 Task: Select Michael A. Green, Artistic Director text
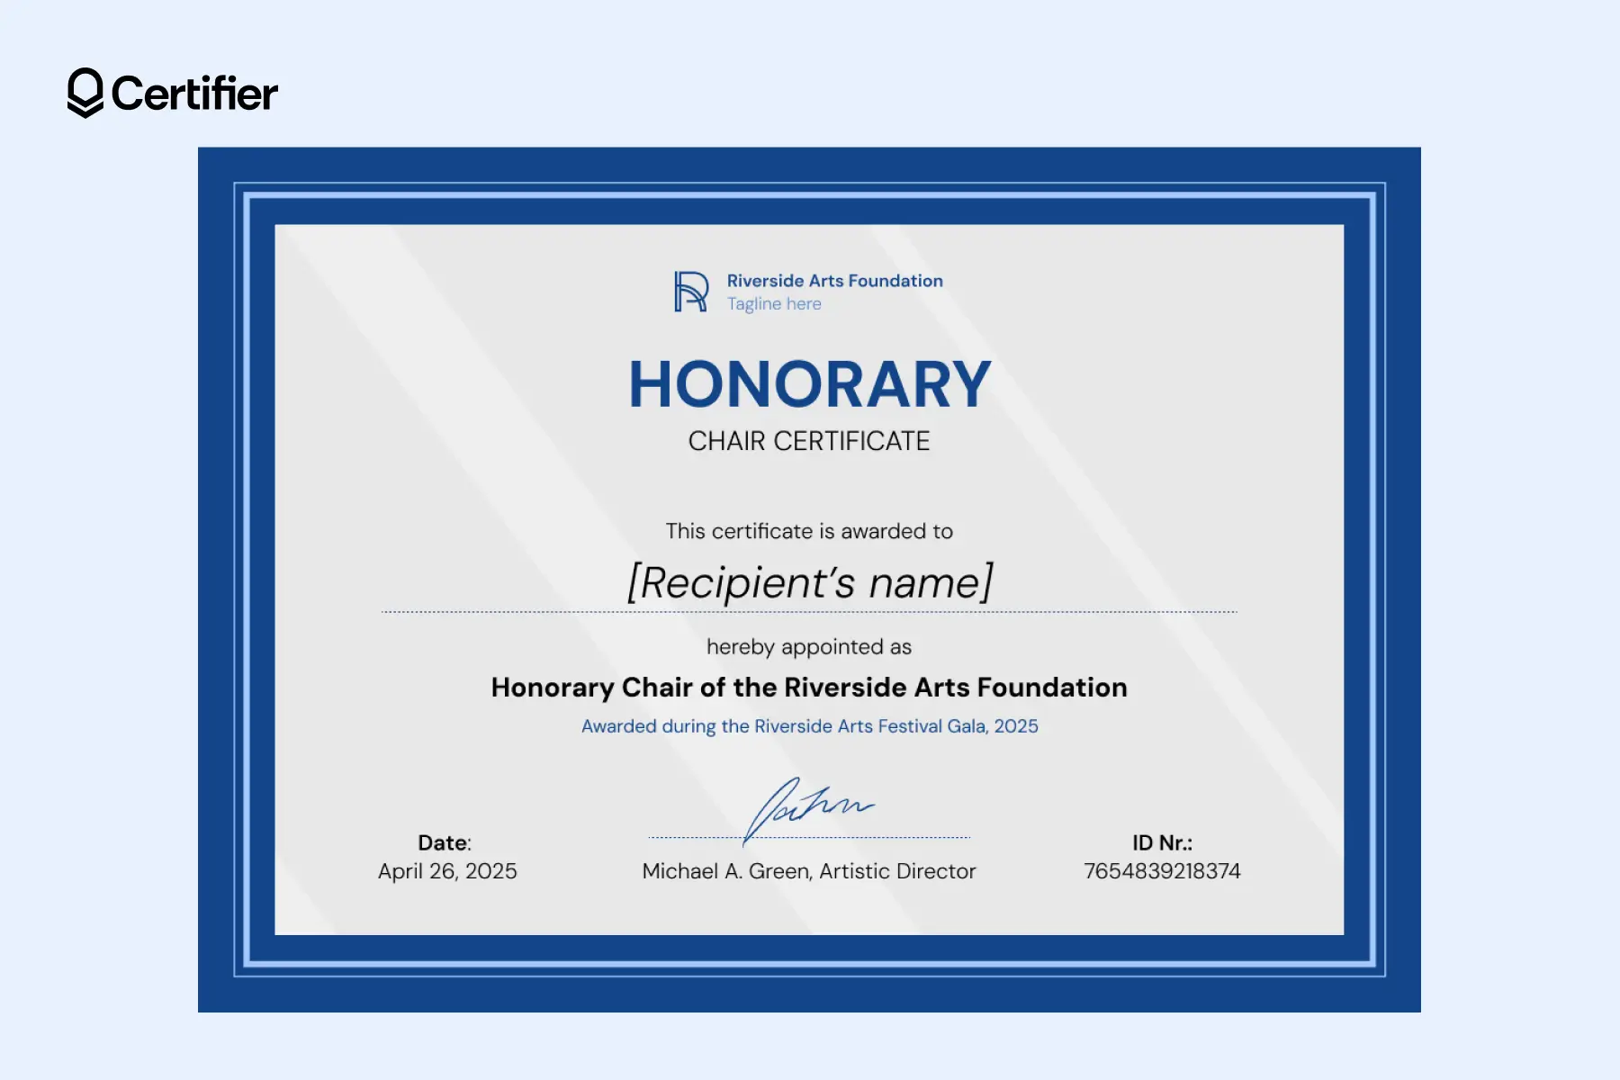coord(808,870)
